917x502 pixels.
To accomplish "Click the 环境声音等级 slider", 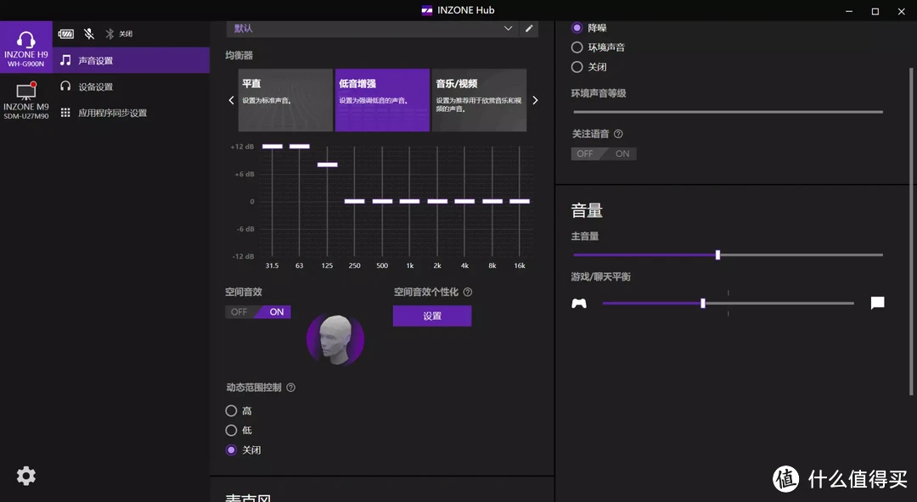I will coord(729,112).
